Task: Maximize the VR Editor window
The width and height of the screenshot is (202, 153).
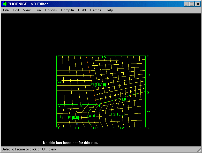Action: (191, 4)
